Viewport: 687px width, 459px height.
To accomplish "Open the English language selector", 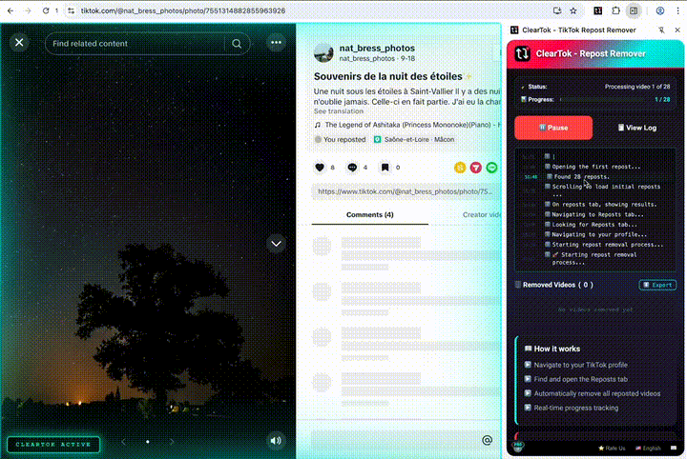I will [x=648, y=449].
